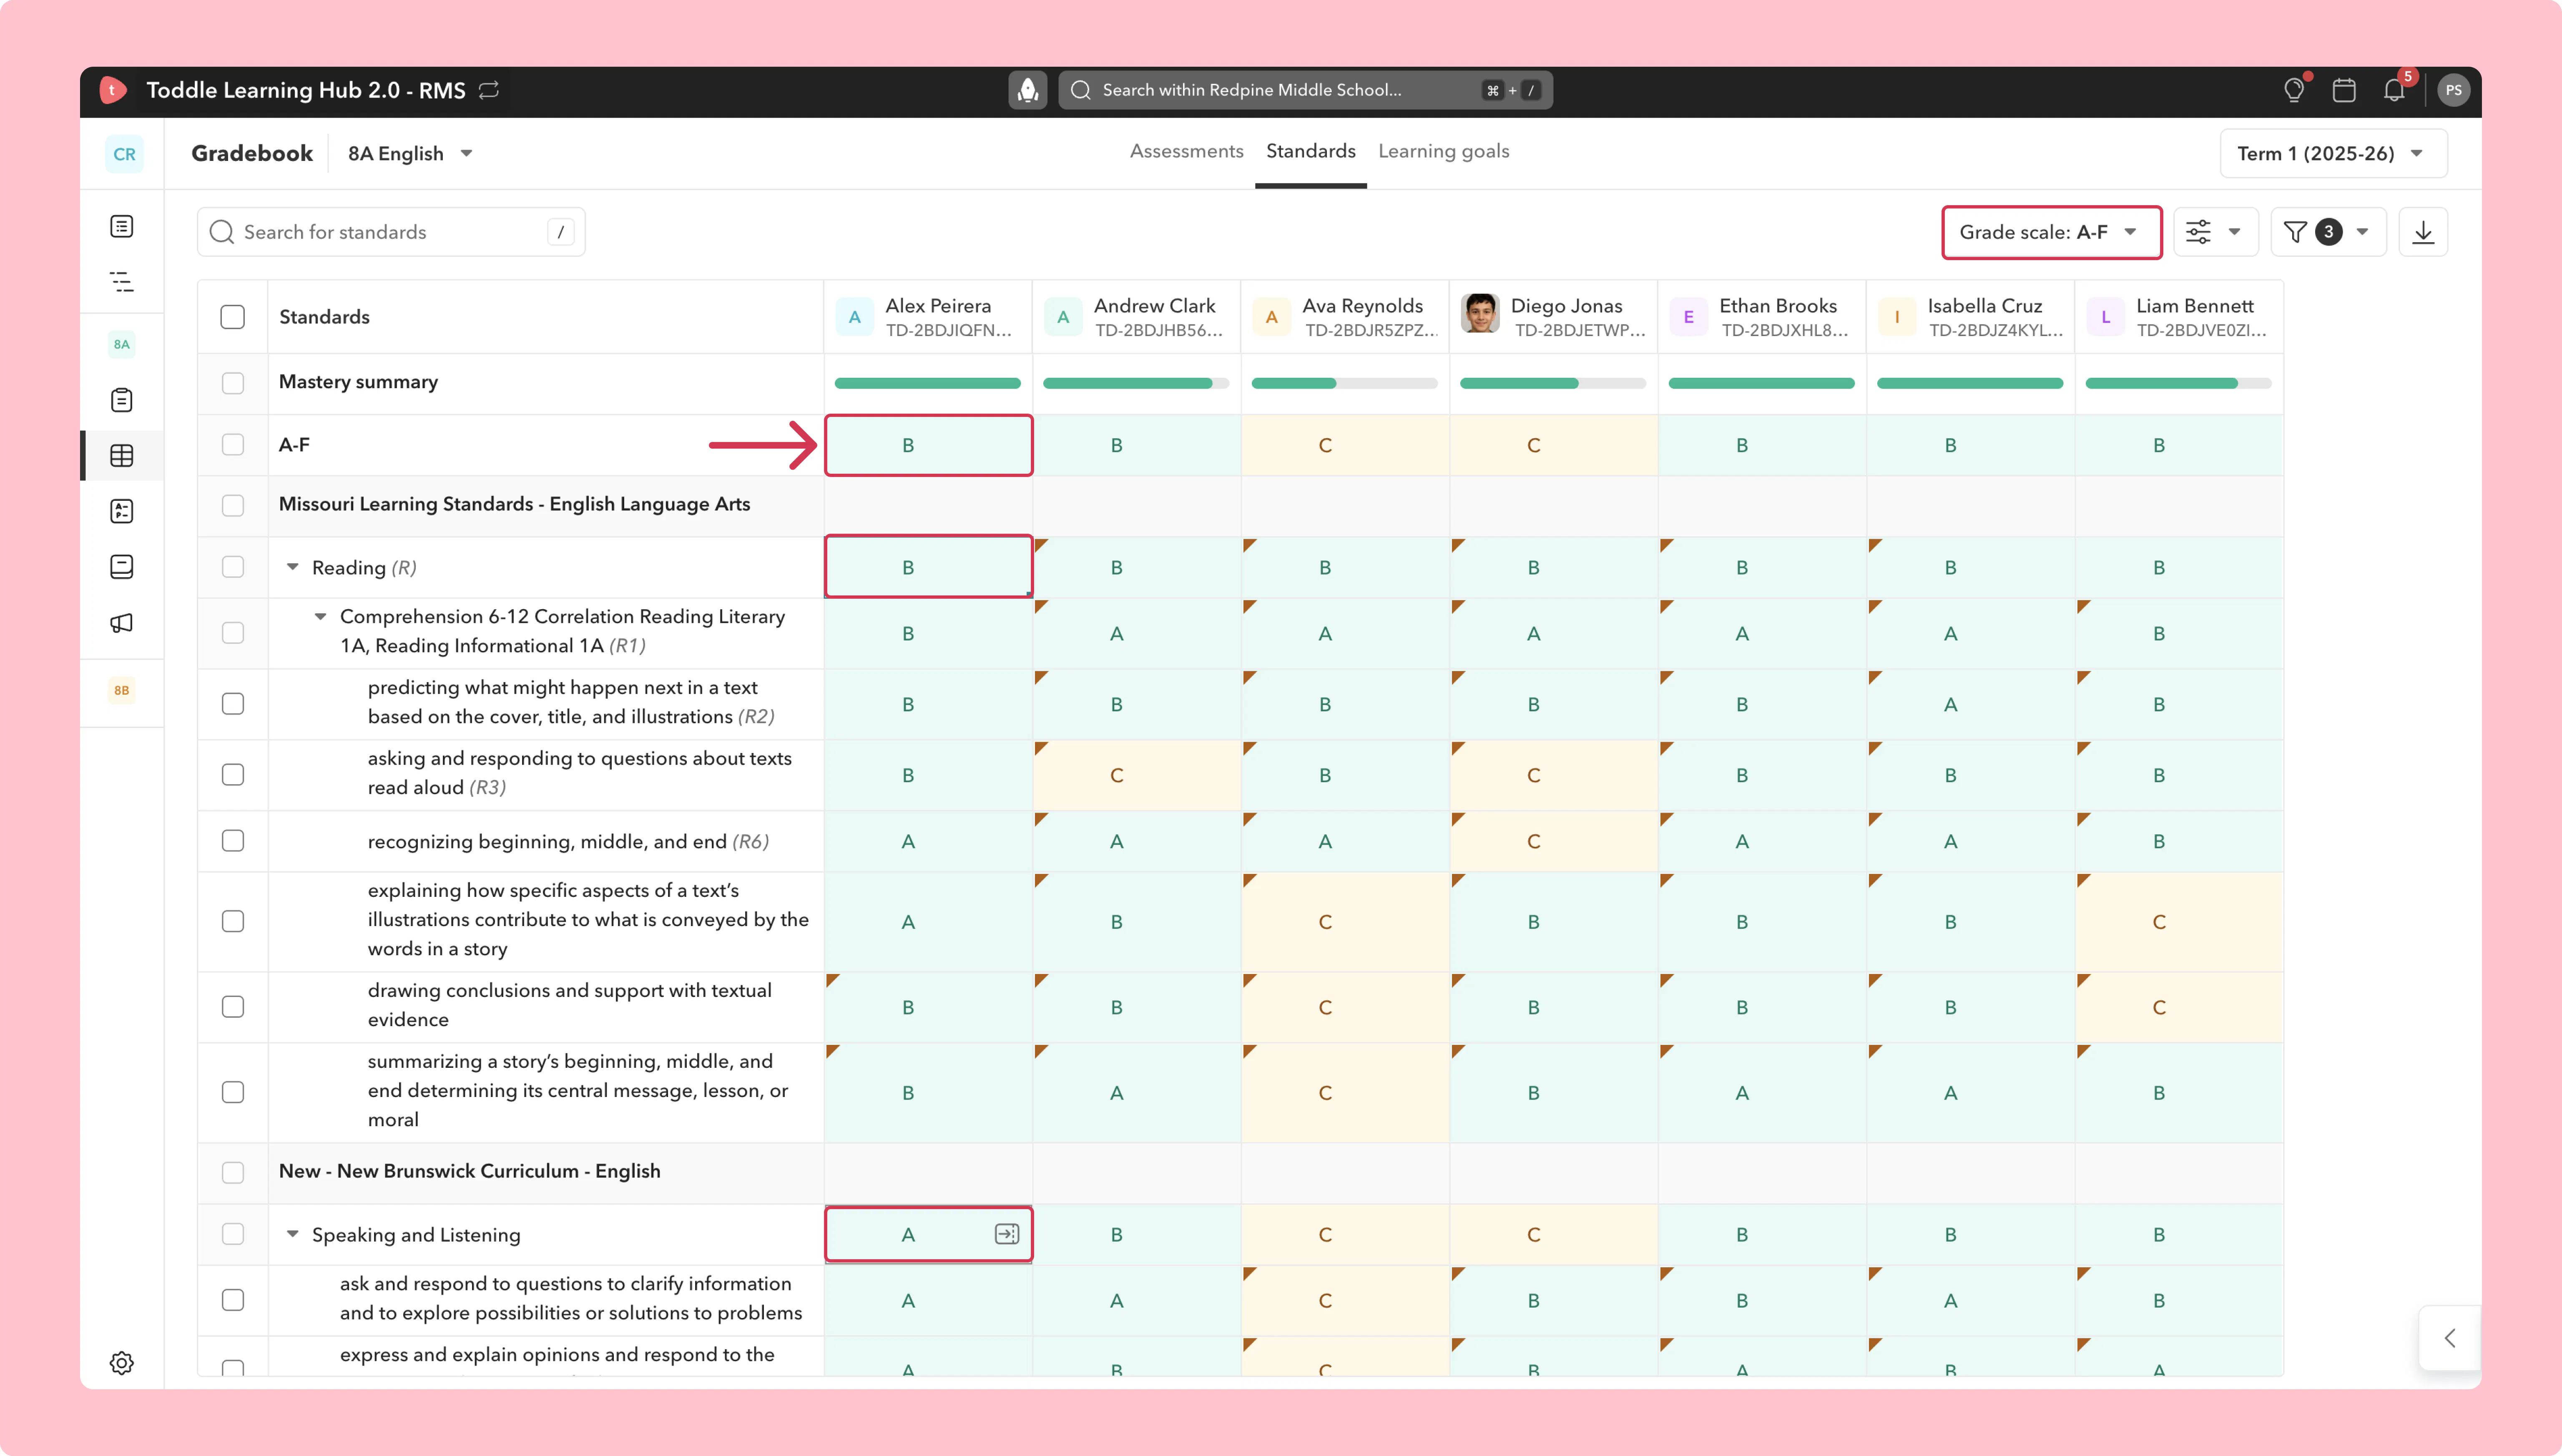This screenshot has height=1456, width=2562.
Task: Collapse the Reading (R) section
Action: point(293,567)
